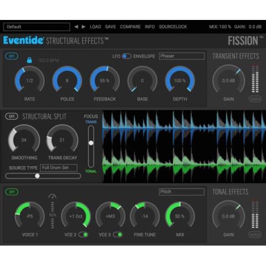
Task: Click the Transient Effects Gain knob
Action: (229, 80)
